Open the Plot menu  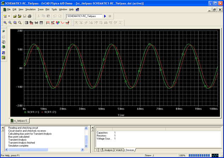click(x=47, y=10)
